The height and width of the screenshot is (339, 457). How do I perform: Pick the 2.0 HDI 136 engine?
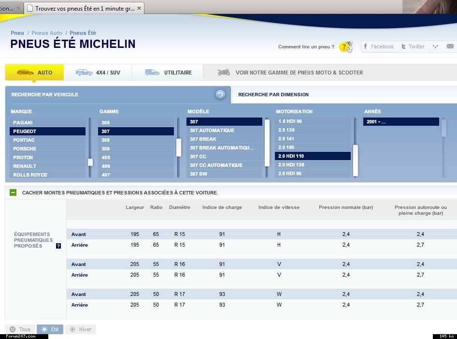pos(313,165)
